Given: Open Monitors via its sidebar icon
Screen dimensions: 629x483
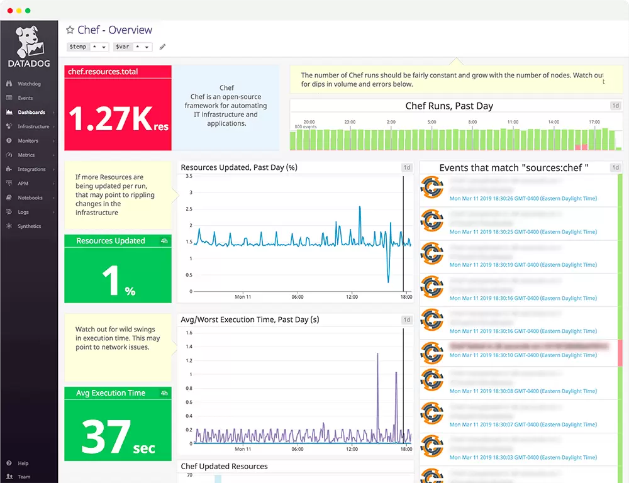Looking at the screenshot, I should pyautogui.click(x=8, y=140).
